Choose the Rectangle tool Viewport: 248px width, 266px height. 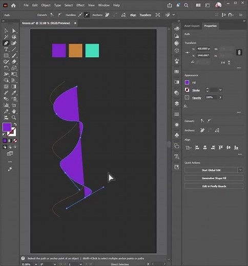coord(6,55)
